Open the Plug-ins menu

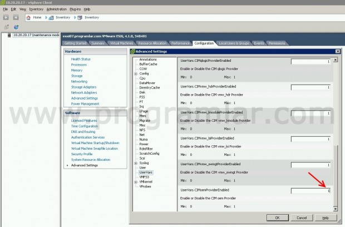75,9
